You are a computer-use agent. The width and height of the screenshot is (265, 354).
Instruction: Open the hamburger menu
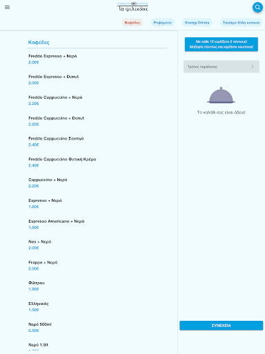coord(7,7)
